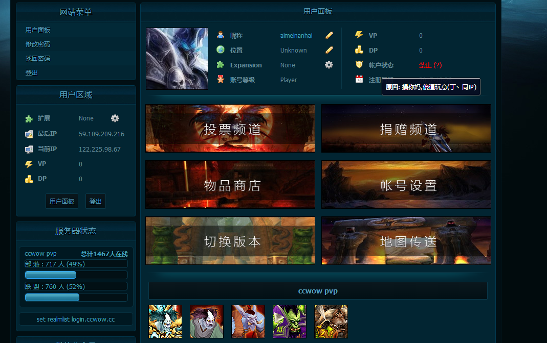Click the user icon next to 昵称
The height and width of the screenshot is (343, 547).
tap(220, 35)
